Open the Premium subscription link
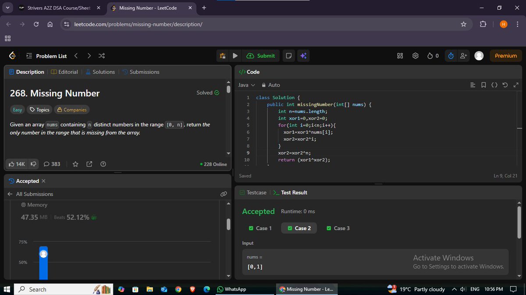The image size is (526, 295). pyautogui.click(x=506, y=56)
